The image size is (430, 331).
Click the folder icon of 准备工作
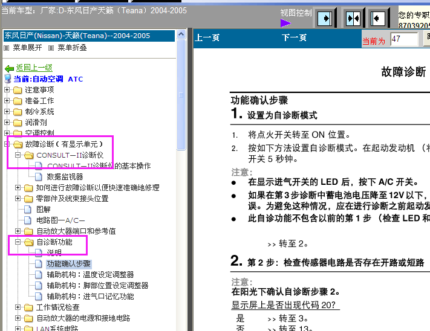[18, 101]
